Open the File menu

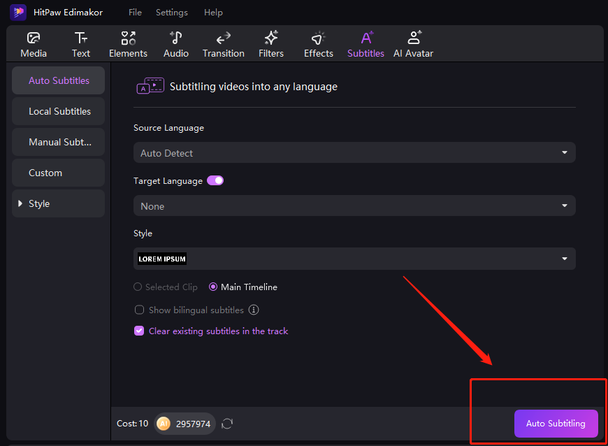pos(135,13)
